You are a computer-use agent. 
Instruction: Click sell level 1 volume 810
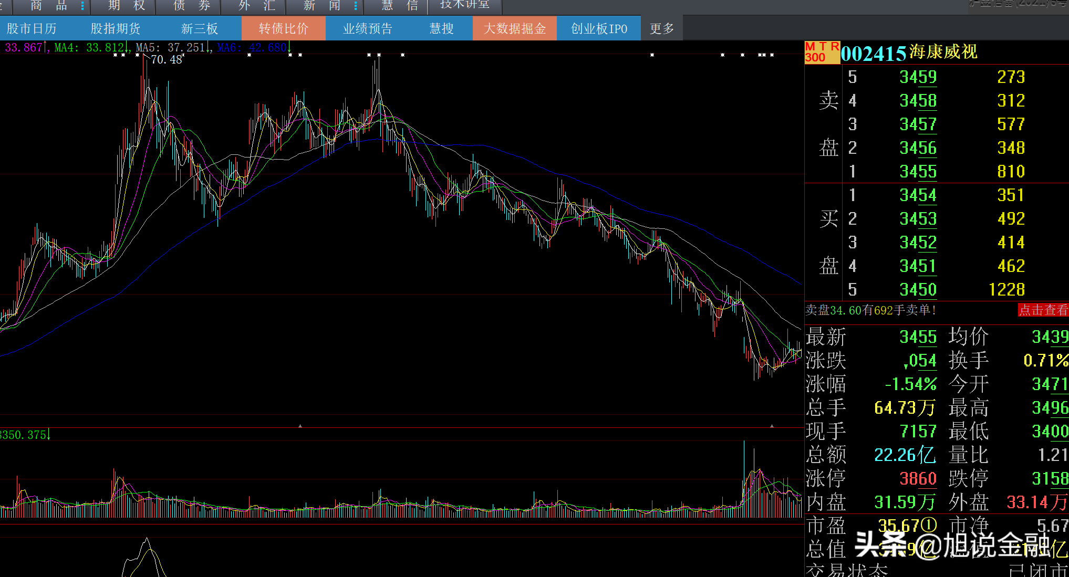[x=1011, y=172]
